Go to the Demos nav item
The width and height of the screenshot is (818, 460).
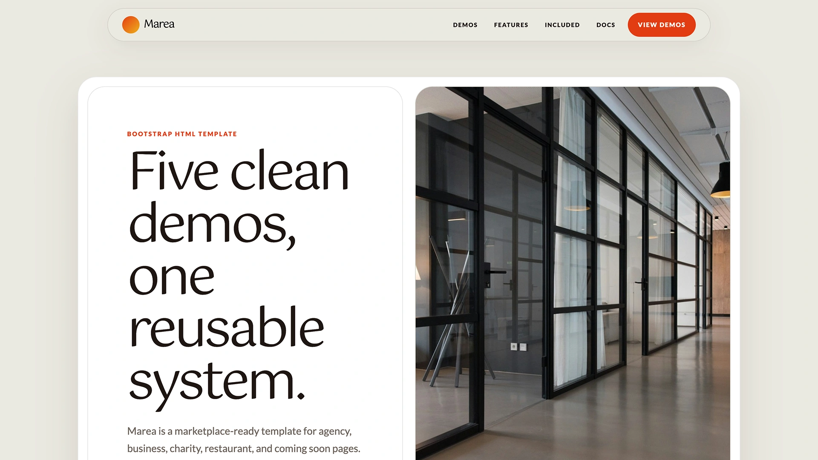pyautogui.click(x=465, y=25)
